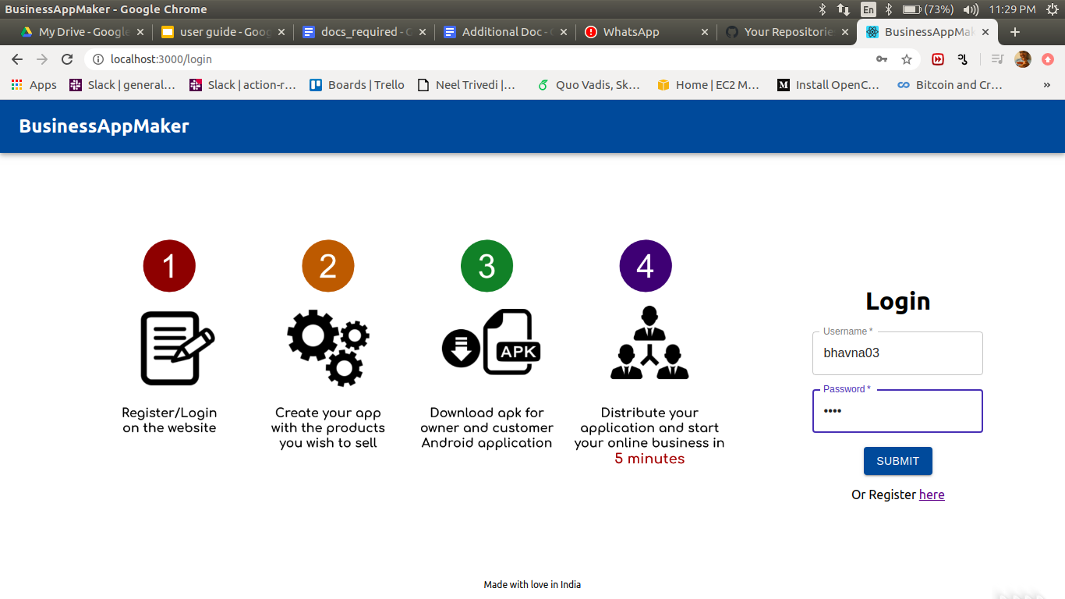Click the browser forward arrow
The height and width of the screenshot is (599, 1065).
42,59
